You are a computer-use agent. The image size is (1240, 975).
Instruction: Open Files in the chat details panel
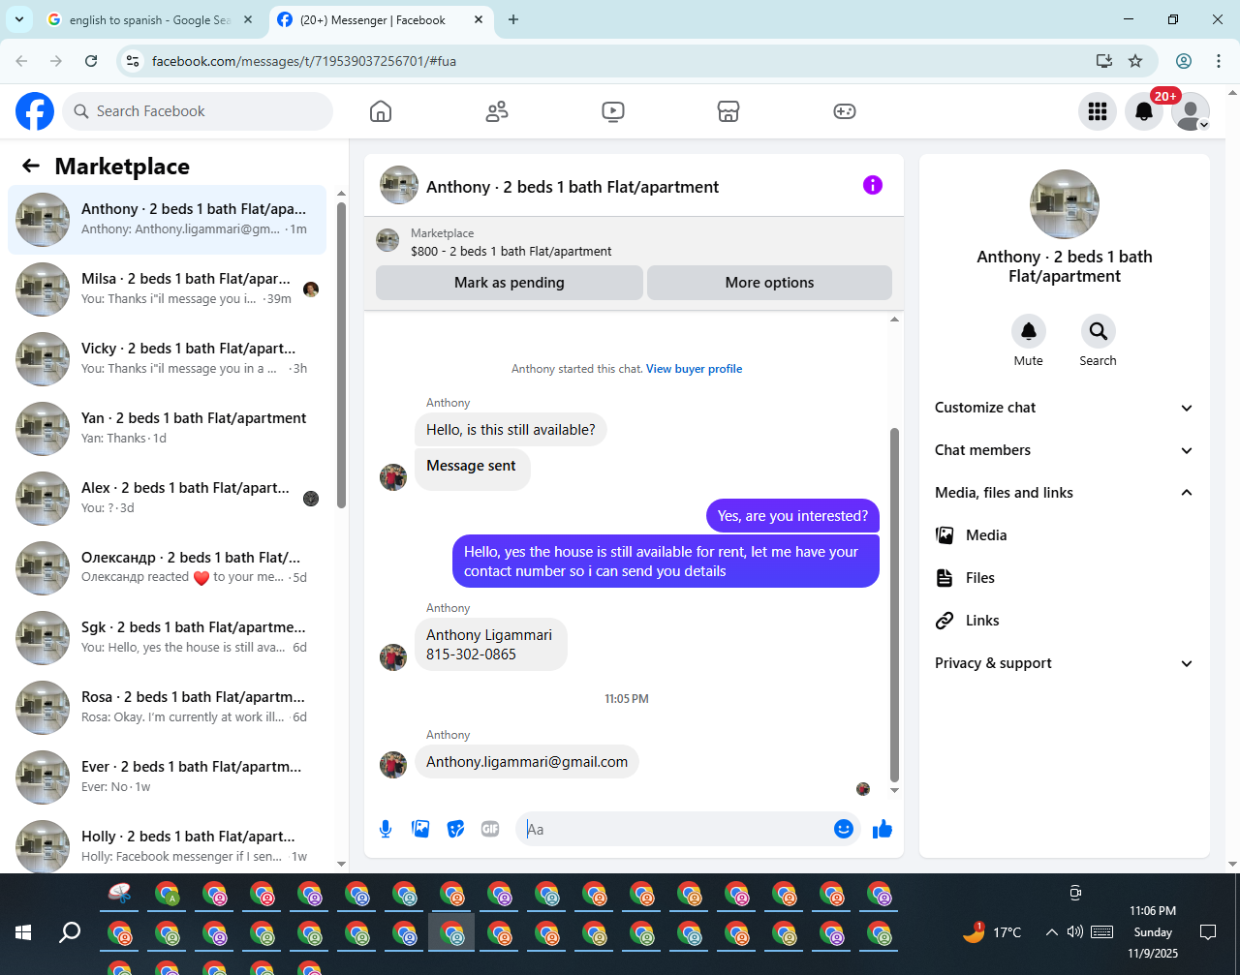click(1065, 578)
